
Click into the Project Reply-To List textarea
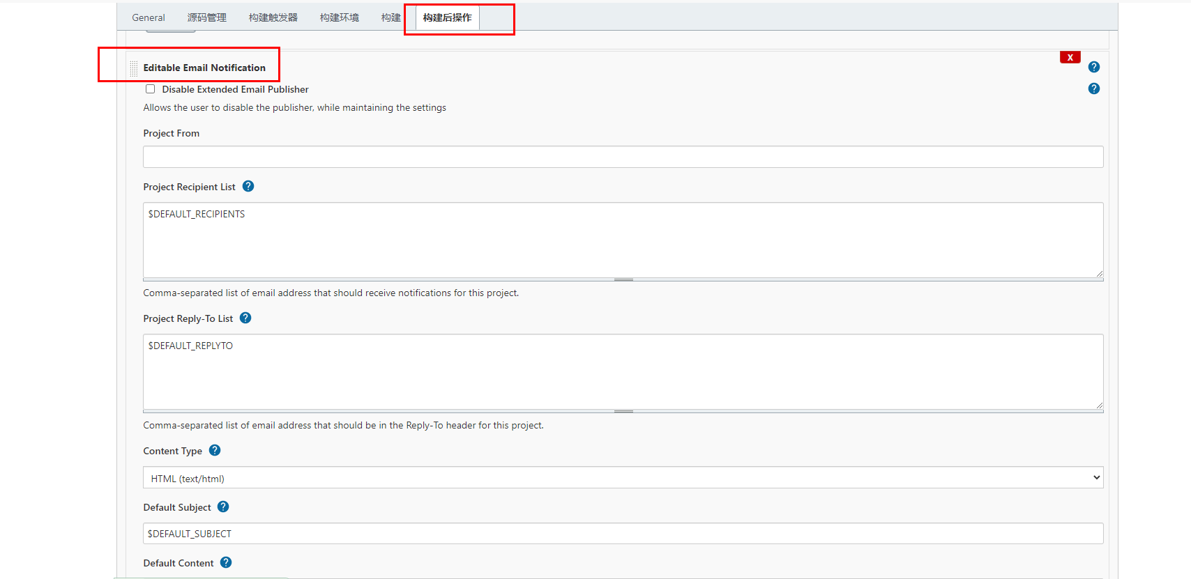pyautogui.click(x=623, y=371)
